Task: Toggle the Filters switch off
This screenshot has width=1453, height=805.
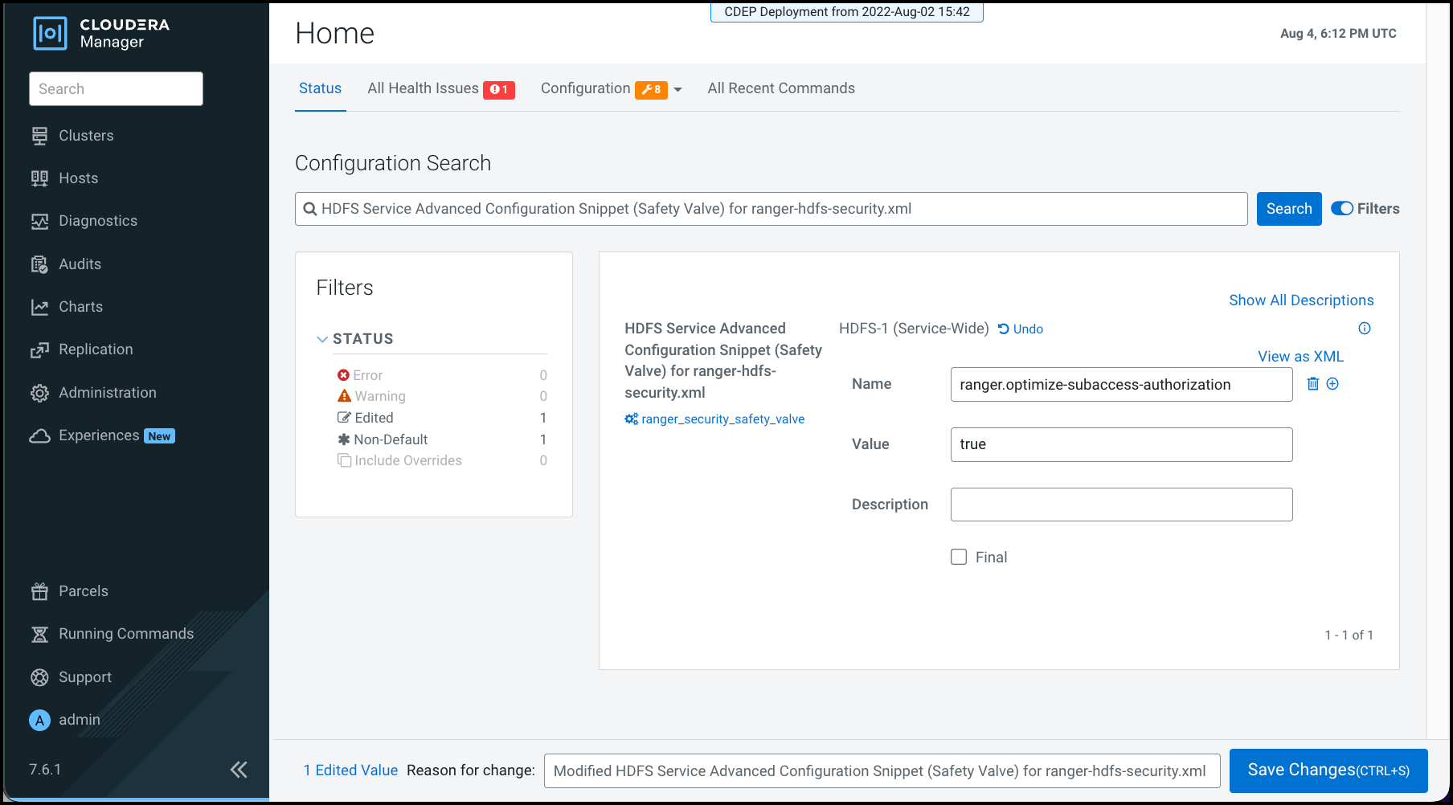Action: coord(1342,209)
